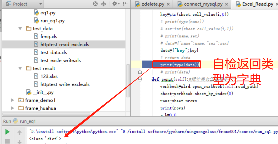
Task: Open the Project view dropdown
Action: coord(41,4)
